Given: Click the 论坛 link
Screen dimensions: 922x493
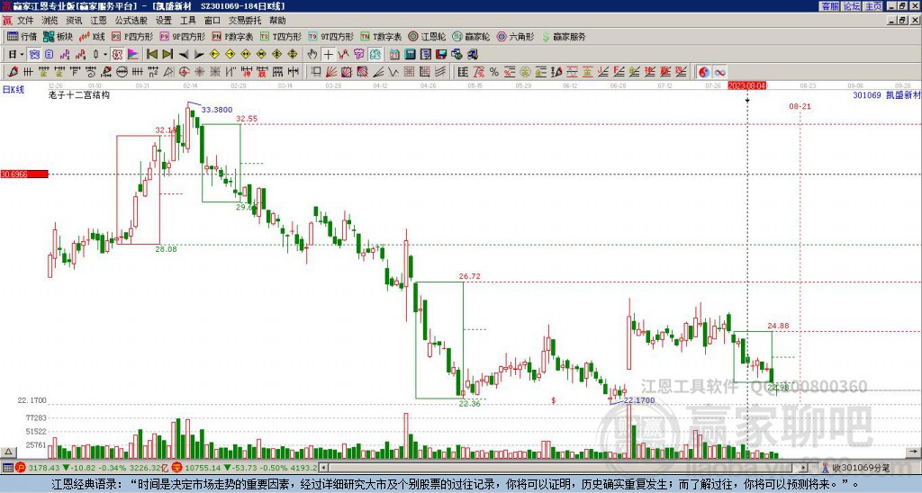Looking at the screenshot, I should pos(852,6).
